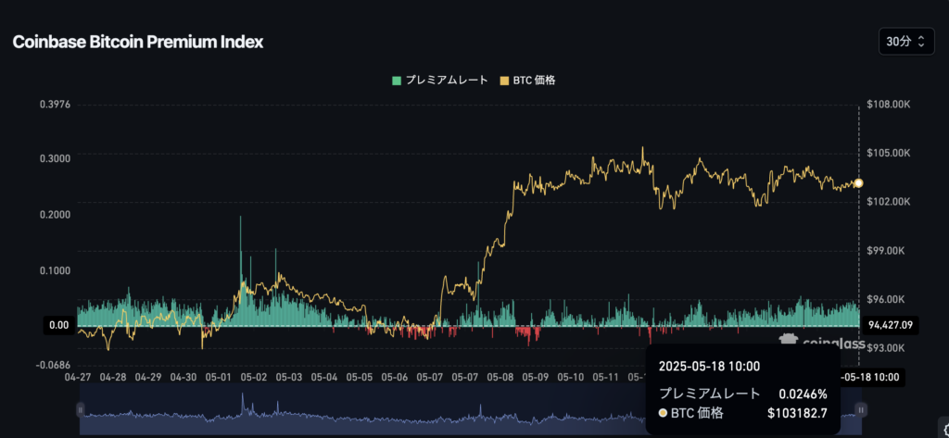
Task: Click the tooltip value $103182.7
Action: coord(797,414)
